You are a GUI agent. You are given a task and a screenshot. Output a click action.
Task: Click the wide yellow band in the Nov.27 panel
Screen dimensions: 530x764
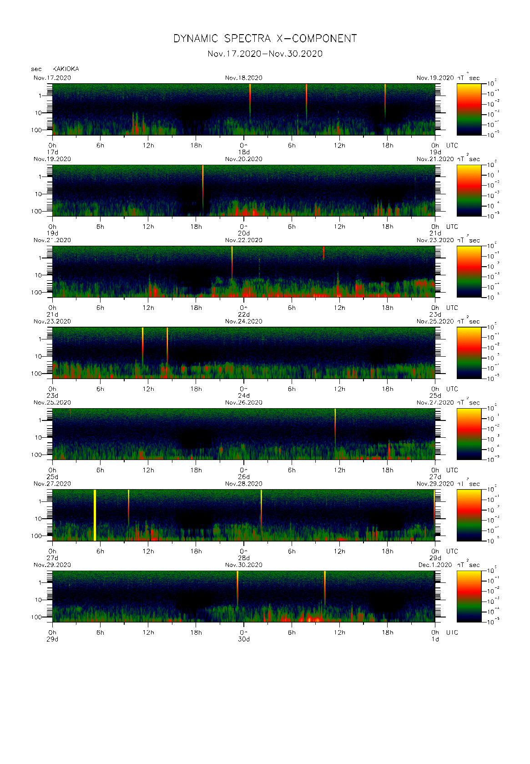tap(95, 515)
